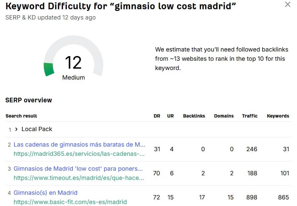Open the timeout.es result URL

[79, 178]
